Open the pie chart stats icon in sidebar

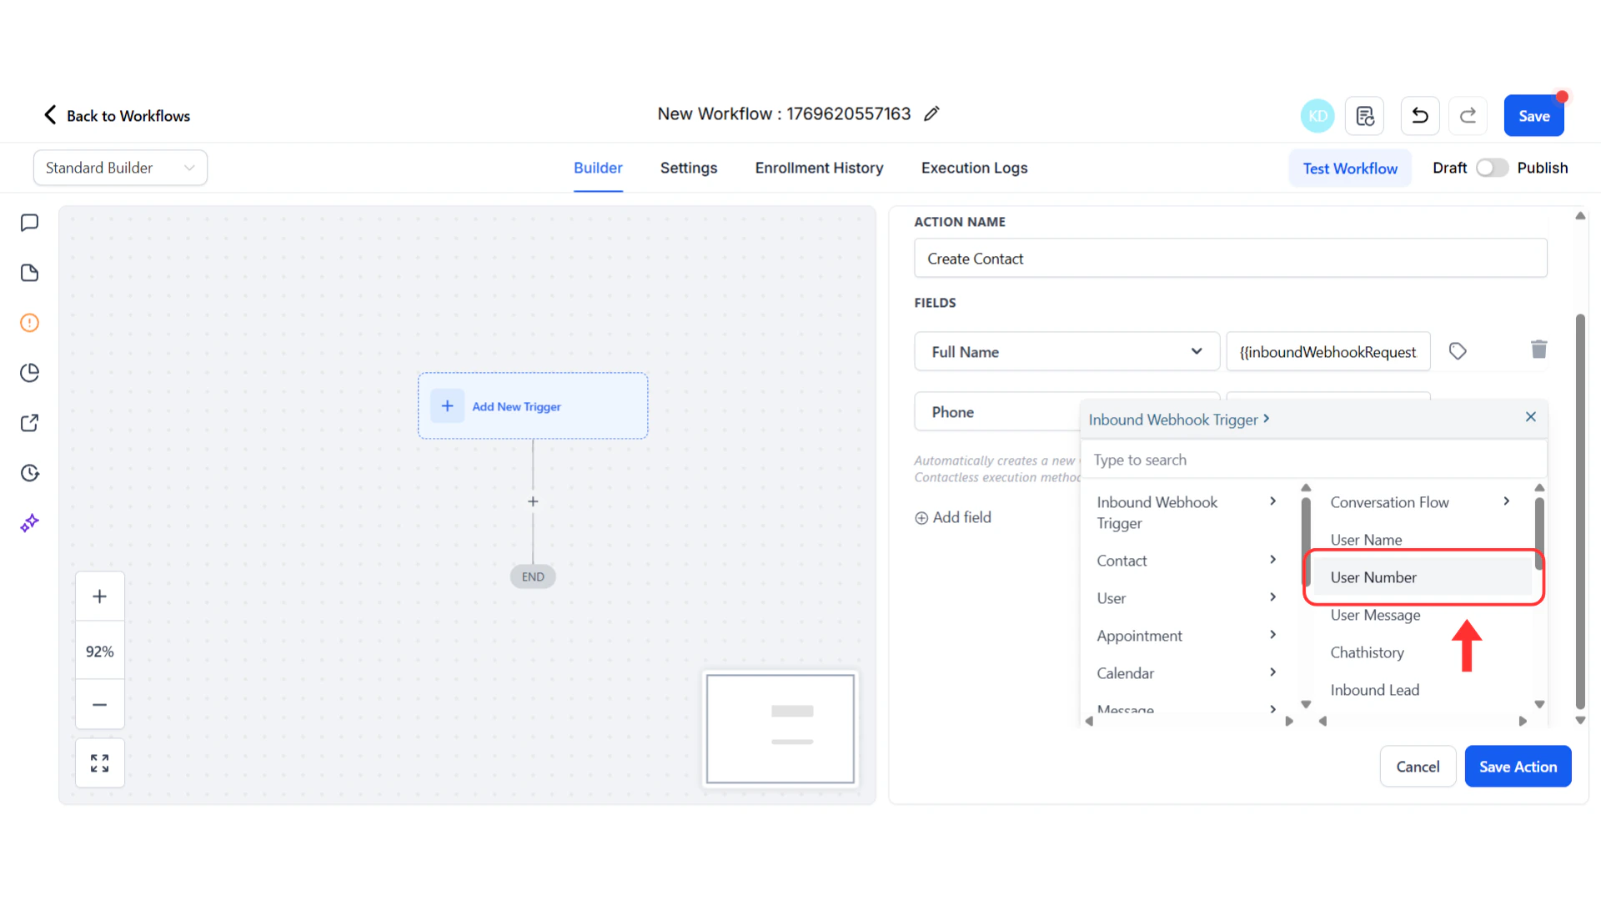(30, 373)
